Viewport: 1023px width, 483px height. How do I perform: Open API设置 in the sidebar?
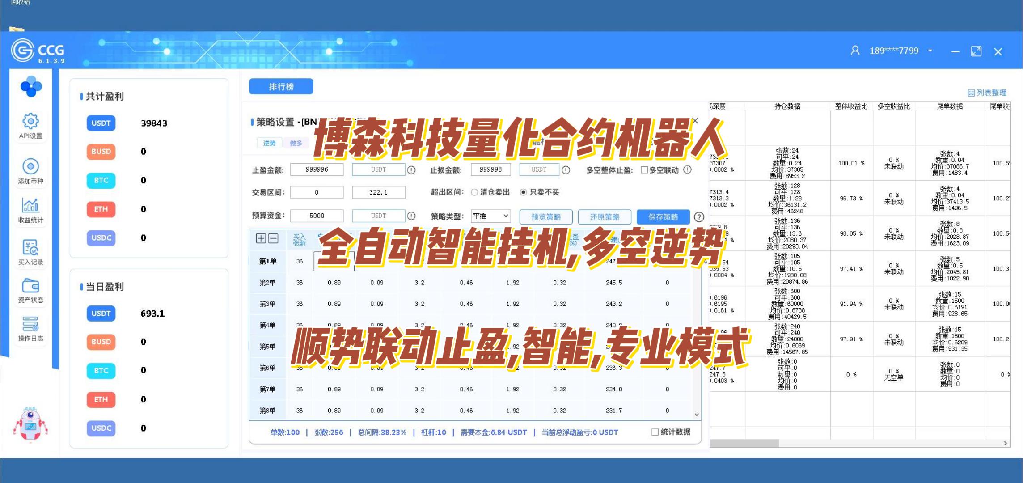30,126
